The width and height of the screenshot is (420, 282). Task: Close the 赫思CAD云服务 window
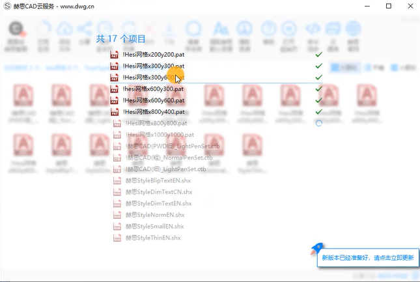tap(410, 6)
